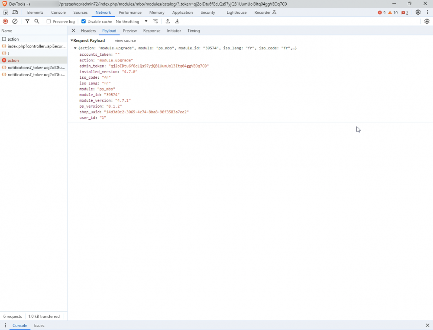Open DevTools settings gear
The width and height of the screenshot is (433, 330).
tap(418, 13)
